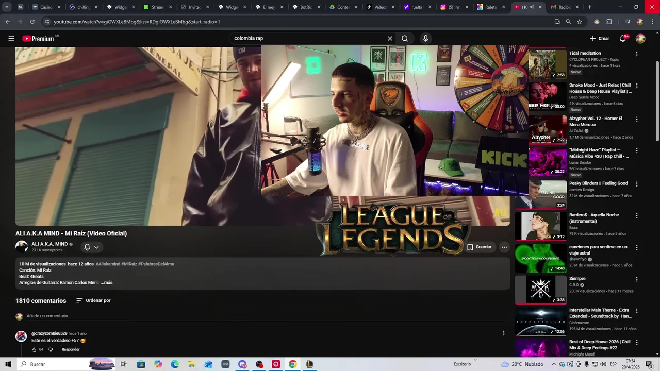
Task: Open the Windows Start menu
Action: point(8,364)
